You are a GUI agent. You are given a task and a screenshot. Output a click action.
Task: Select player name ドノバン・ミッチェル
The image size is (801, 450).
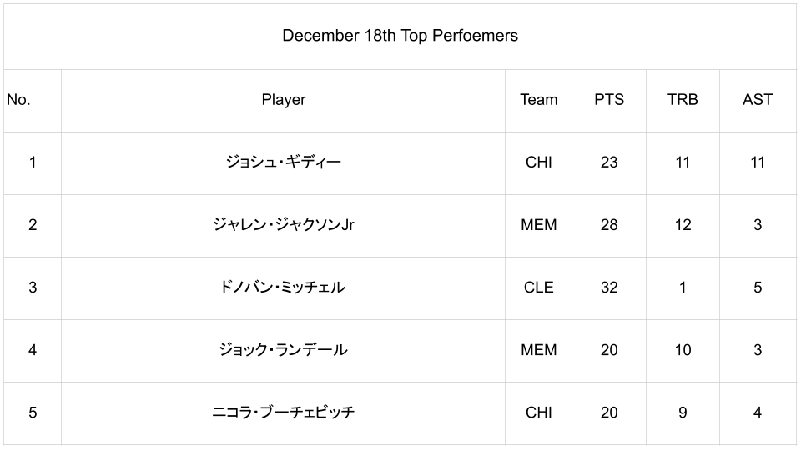click(x=284, y=287)
